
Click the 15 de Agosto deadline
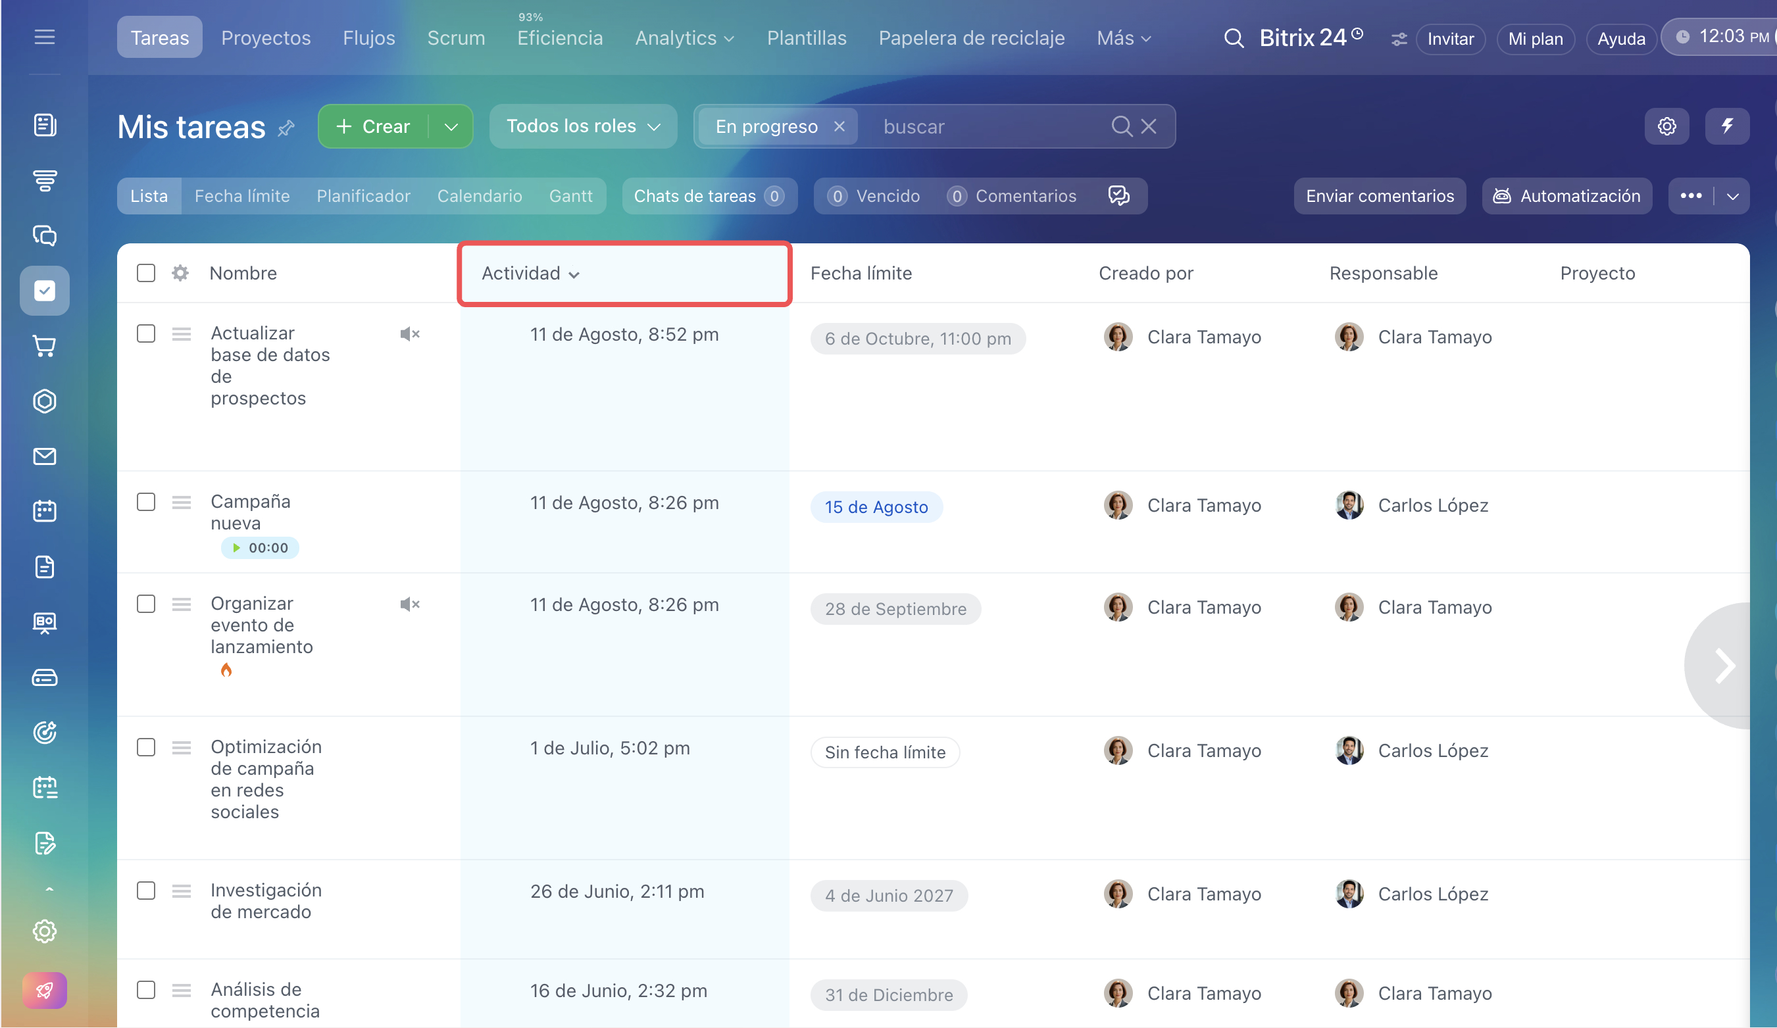(x=876, y=507)
